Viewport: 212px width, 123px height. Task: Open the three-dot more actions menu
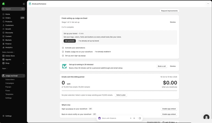coord(208,4)
